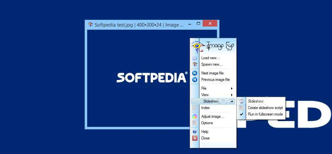This screenshot has height=154, width=332.
Task: Click the Index grid icon
Action: pos(195,108)
